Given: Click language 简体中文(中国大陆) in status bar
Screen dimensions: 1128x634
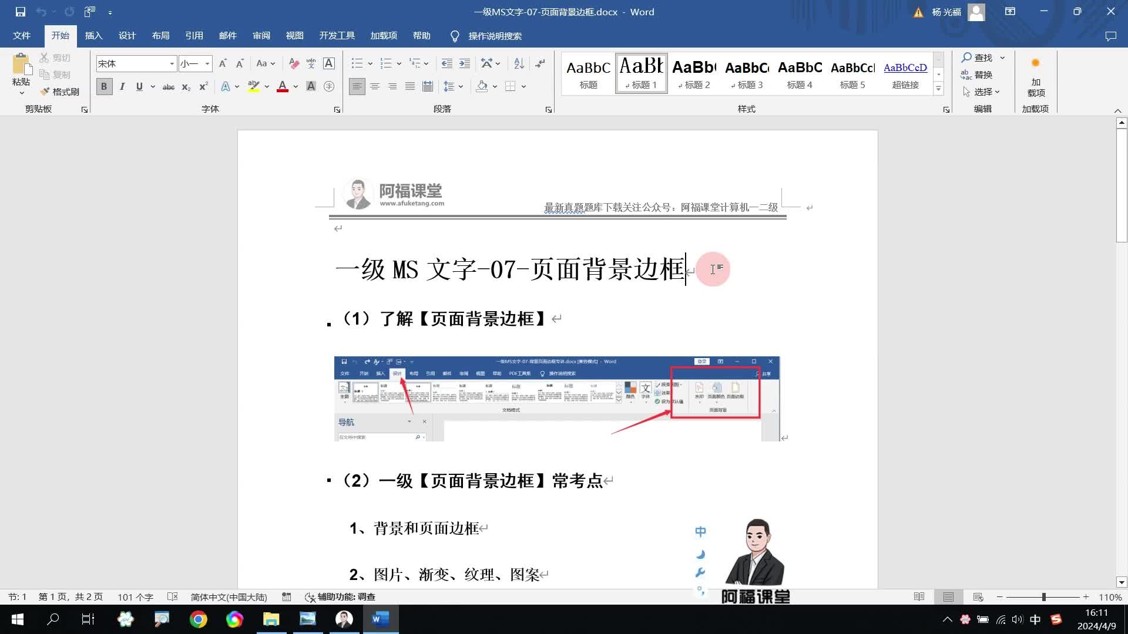Looking at the screenshot, I should pos(229,597).
